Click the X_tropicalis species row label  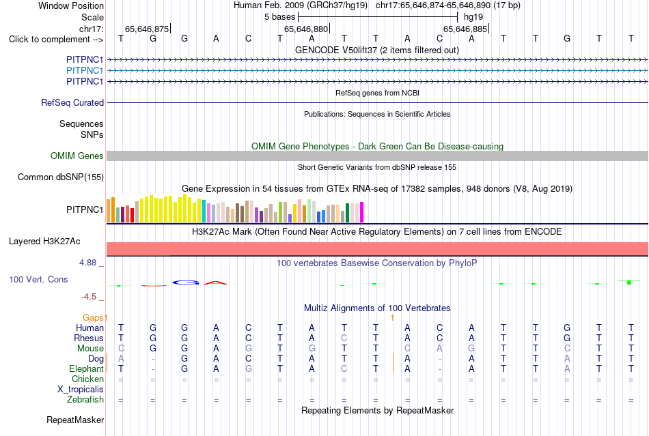click(x=81, y=390)
